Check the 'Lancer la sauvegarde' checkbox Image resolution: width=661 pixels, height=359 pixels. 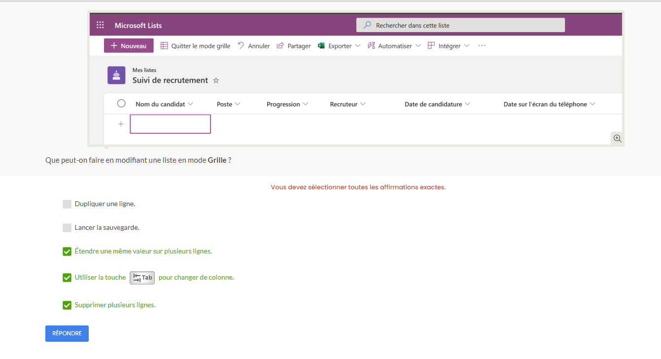[x=67, y=228]
